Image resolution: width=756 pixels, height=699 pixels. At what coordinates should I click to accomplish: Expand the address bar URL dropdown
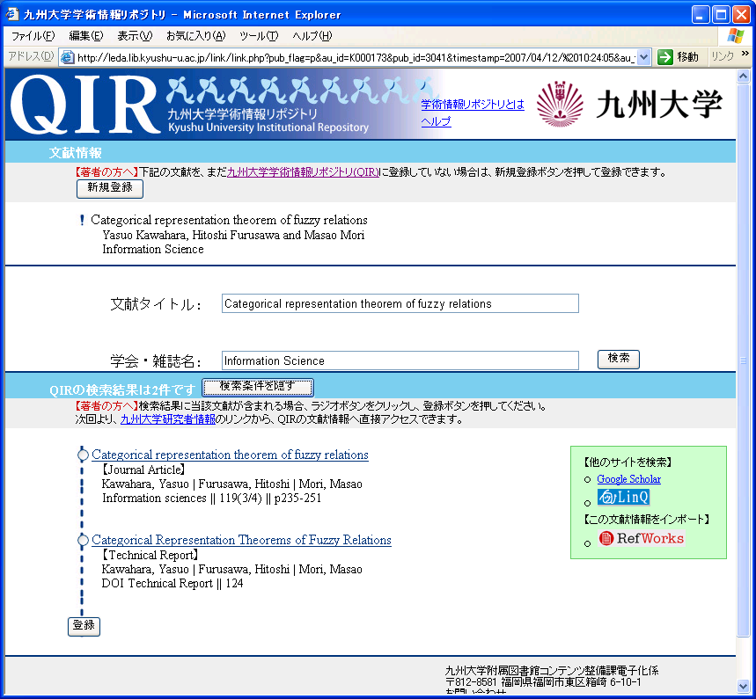pos(643,56)
